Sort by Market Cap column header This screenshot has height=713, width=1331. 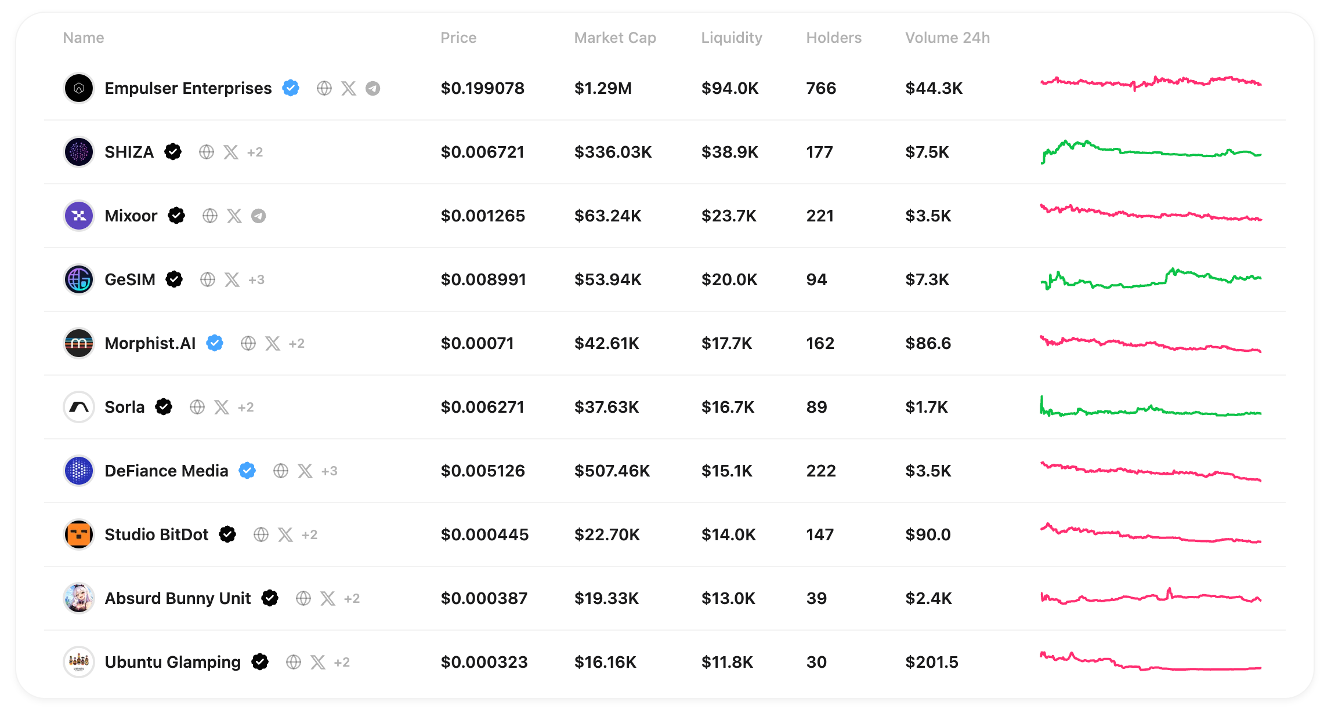(614, 38)
